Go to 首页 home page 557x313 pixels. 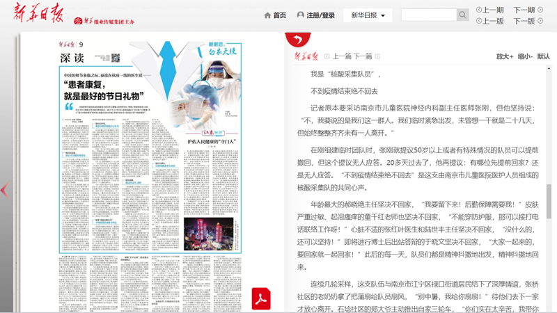point(280,15)
